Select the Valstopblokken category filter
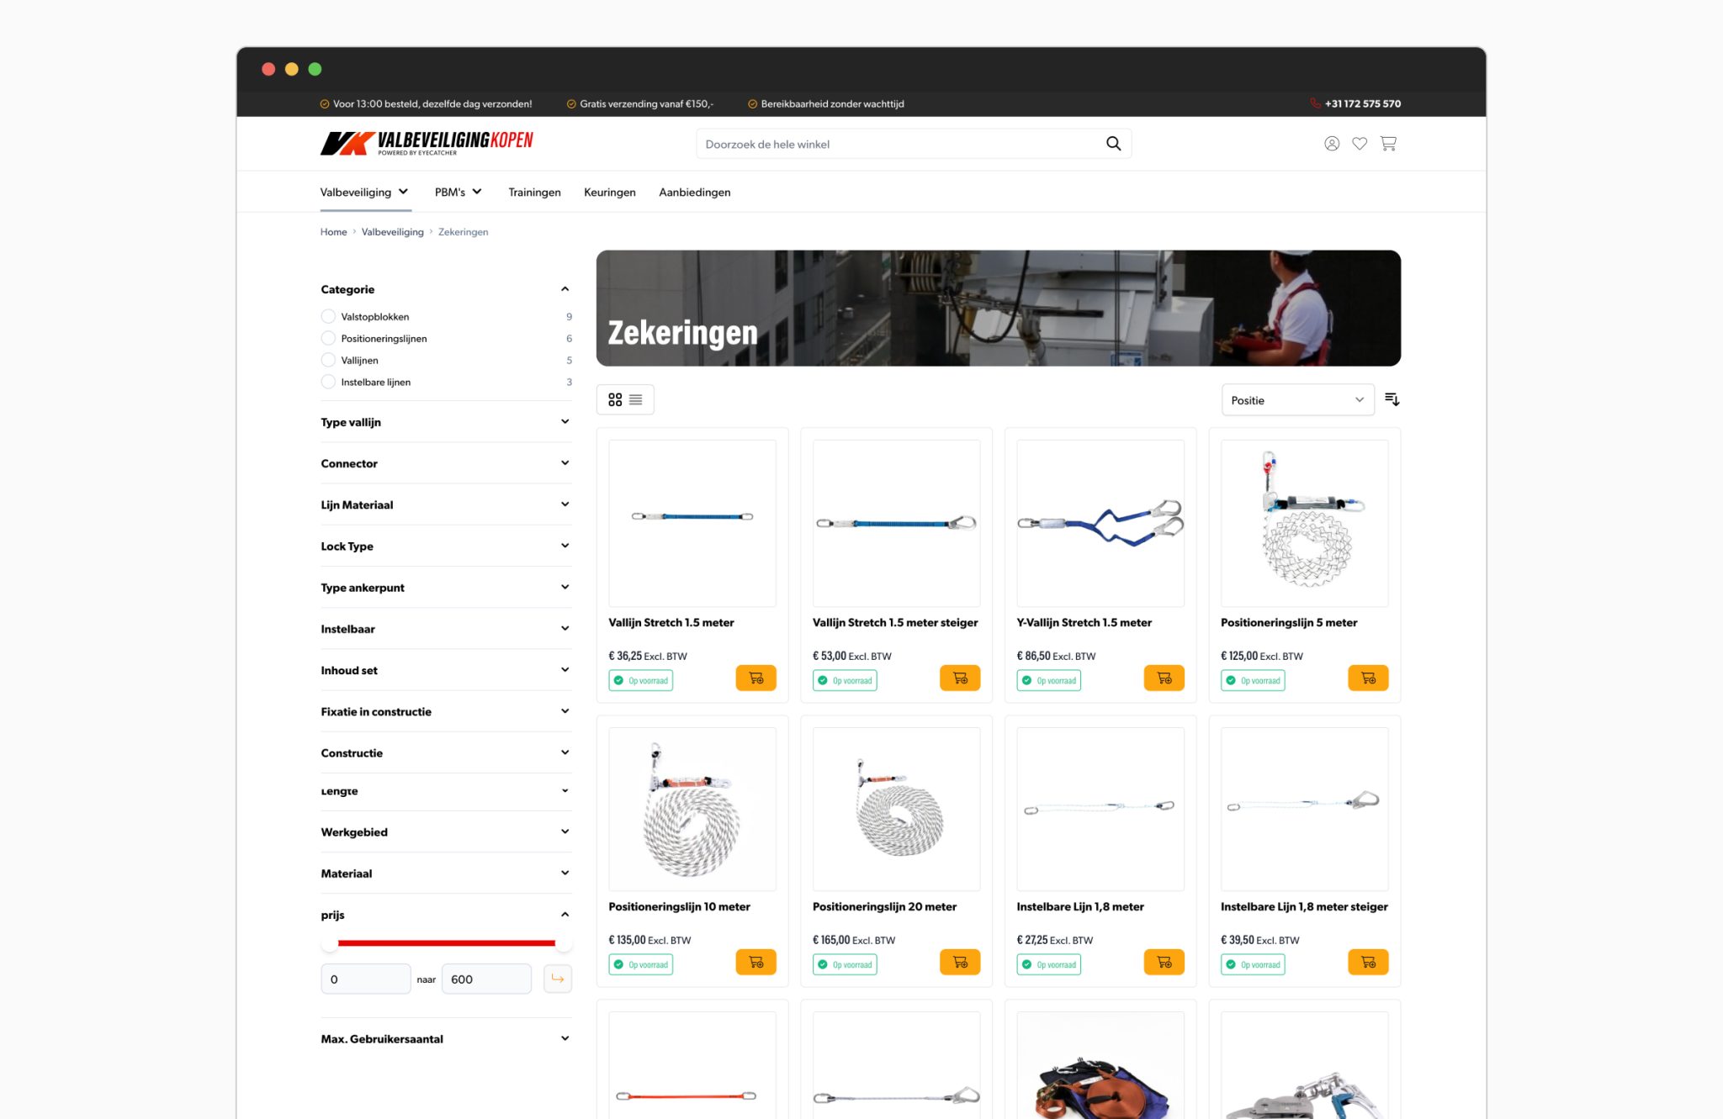Screen dimensions: 1723x1119 click(328, 317)
